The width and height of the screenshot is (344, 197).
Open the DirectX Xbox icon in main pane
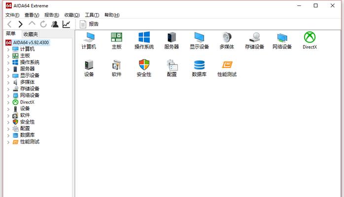(x=310, y=40)
